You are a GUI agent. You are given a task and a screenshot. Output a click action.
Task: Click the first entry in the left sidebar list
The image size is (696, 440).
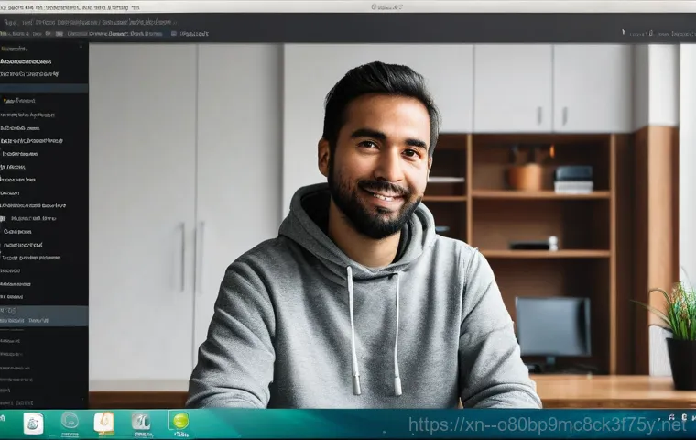[x=16, y=48]
